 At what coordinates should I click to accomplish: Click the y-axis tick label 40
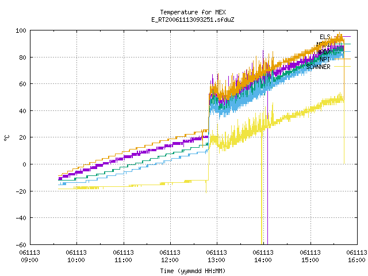(x=22, y=111)
